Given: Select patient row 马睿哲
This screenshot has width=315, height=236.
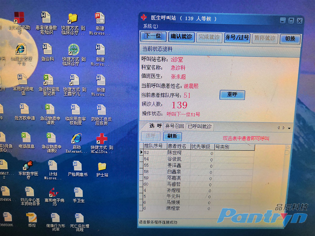Looking at the screenshot, I should pyautogui.click(x=196, y=184).
